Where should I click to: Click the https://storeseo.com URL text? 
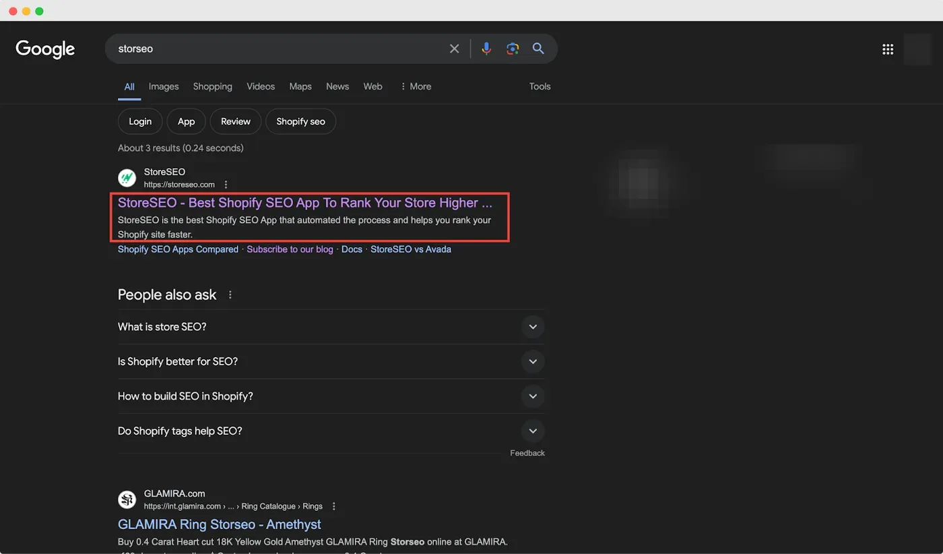click(x=179, y=185)
